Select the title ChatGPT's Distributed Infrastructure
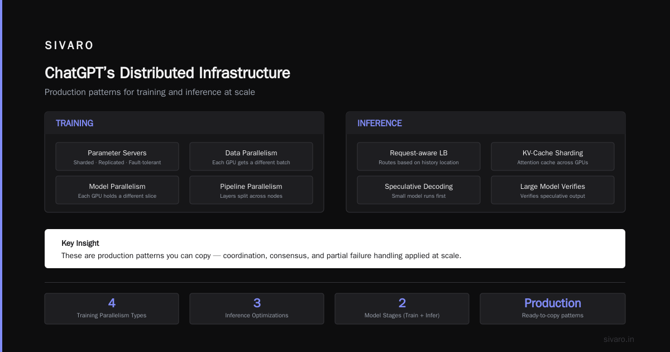The width and height of the screenshot is (670, 352). pos(167,73)
